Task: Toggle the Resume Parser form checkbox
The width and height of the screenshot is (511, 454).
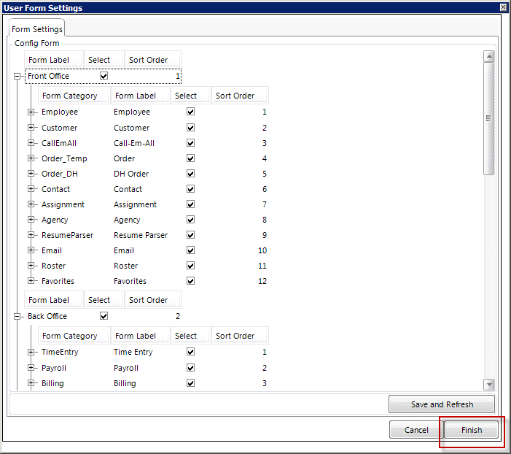Action: (x=191, y=235)
